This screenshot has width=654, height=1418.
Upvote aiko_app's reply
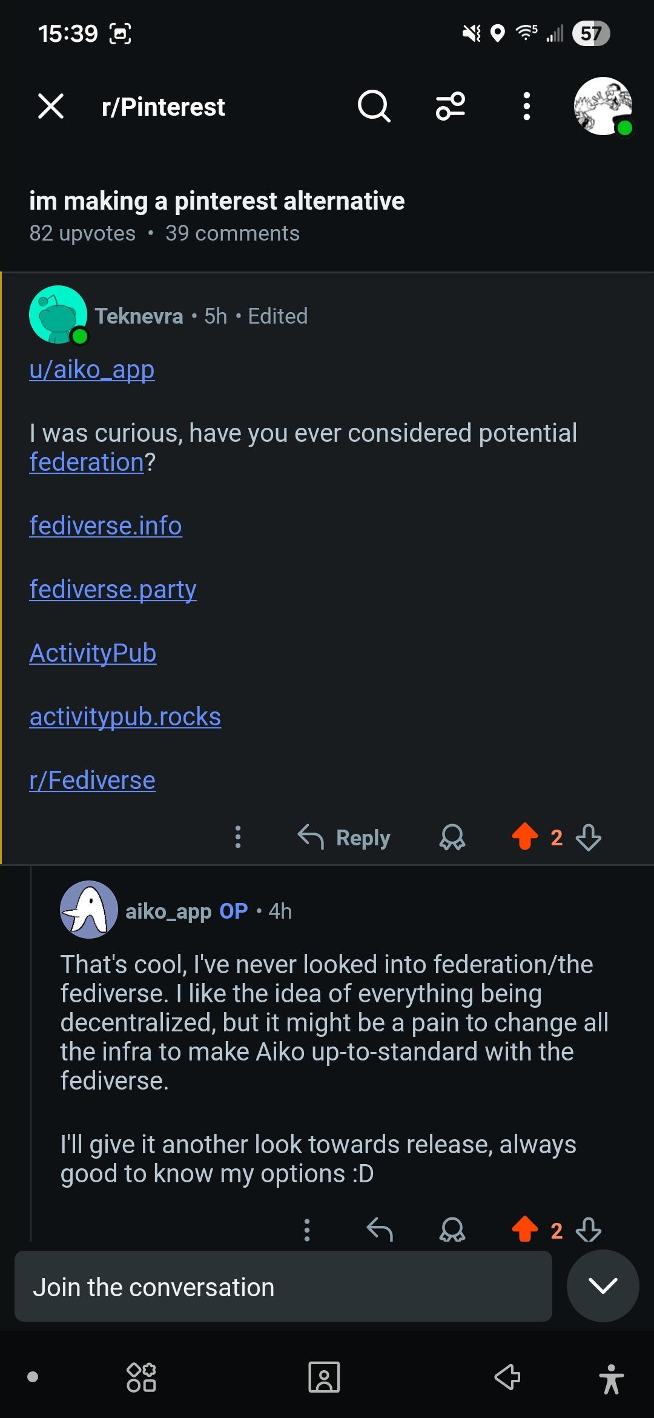(524, 1230)
